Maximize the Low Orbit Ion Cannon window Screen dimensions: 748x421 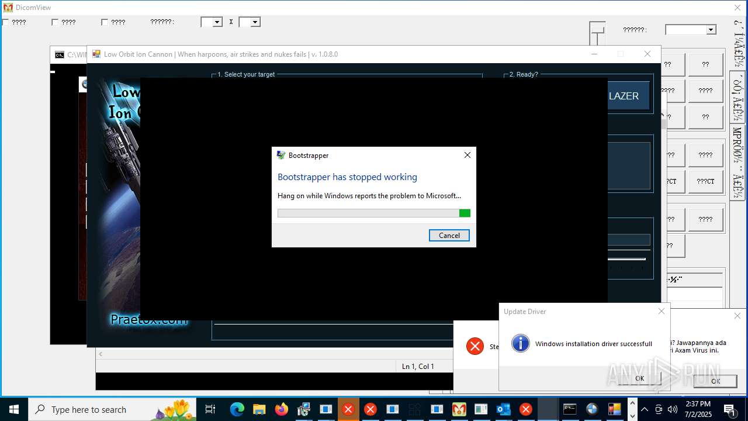[621, 54]
